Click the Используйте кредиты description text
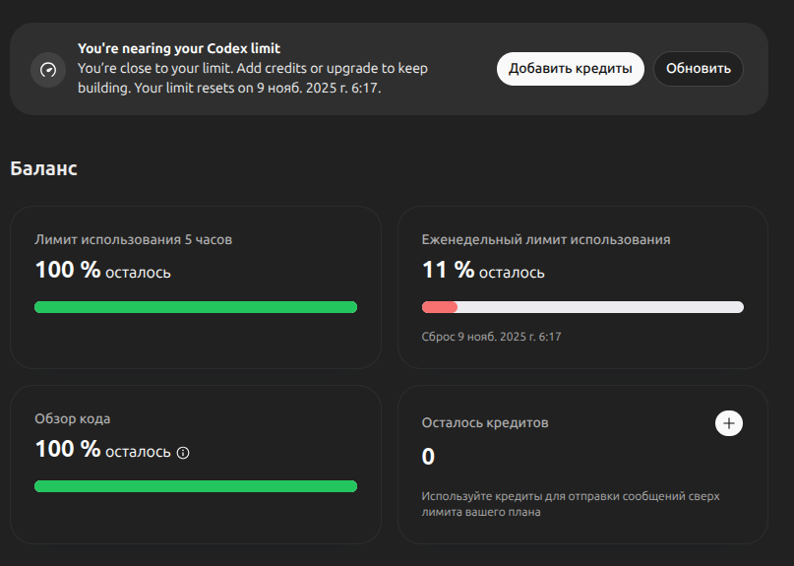 (570, 504)
